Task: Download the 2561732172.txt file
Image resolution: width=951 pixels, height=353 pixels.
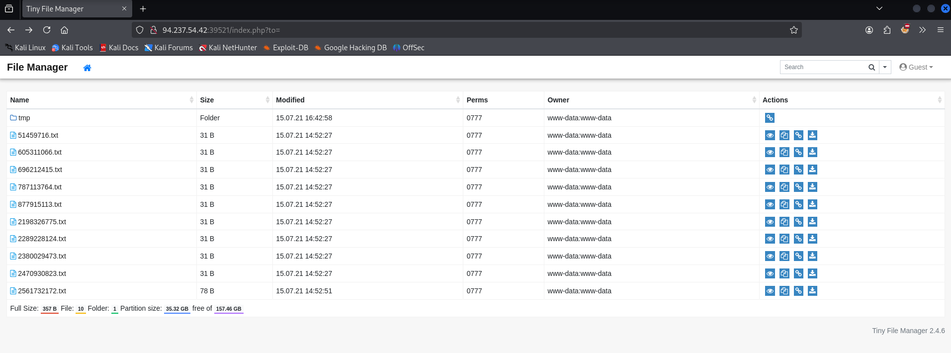Action: [812, 291]
